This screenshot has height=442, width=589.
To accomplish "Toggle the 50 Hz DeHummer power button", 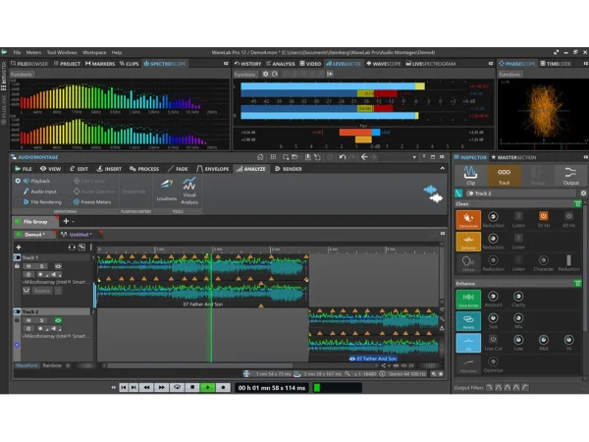I will tap(543, 216).
